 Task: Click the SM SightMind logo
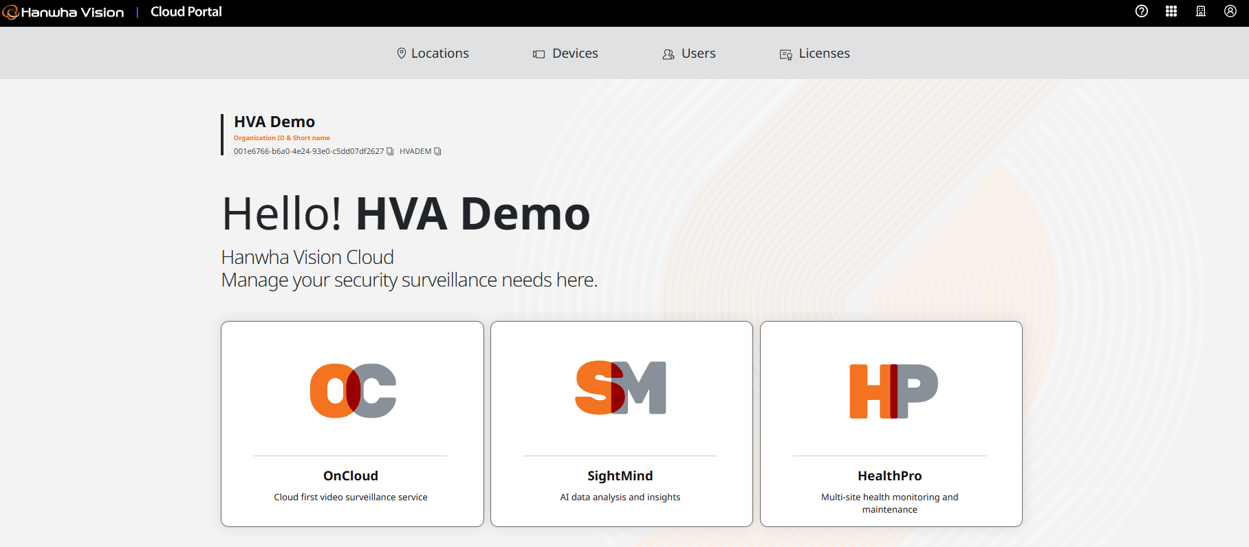(621, 388)
